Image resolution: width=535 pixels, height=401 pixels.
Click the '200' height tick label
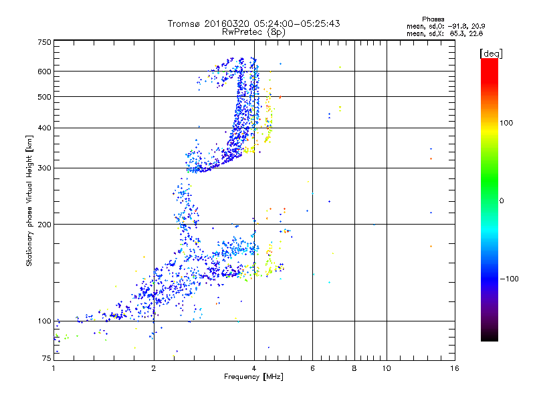[44, 225]
